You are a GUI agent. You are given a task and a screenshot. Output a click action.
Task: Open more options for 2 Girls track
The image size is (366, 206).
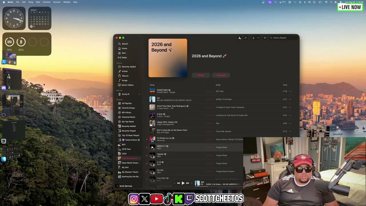tap(290, 115)
